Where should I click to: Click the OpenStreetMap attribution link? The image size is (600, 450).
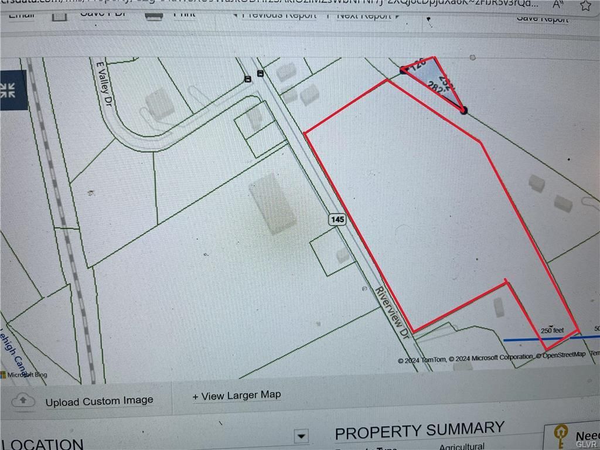point(564,355)
